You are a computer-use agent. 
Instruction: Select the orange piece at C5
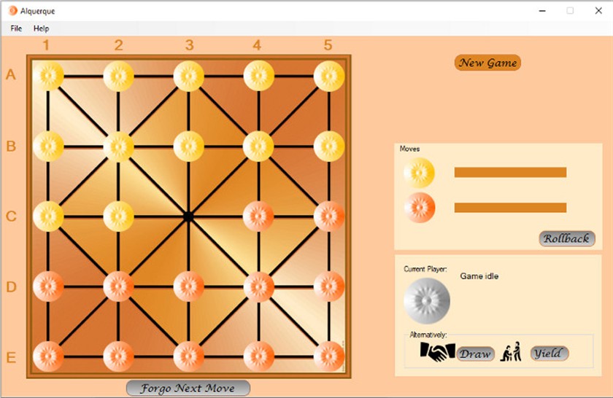pyautogui.click(x=329, y=216)
